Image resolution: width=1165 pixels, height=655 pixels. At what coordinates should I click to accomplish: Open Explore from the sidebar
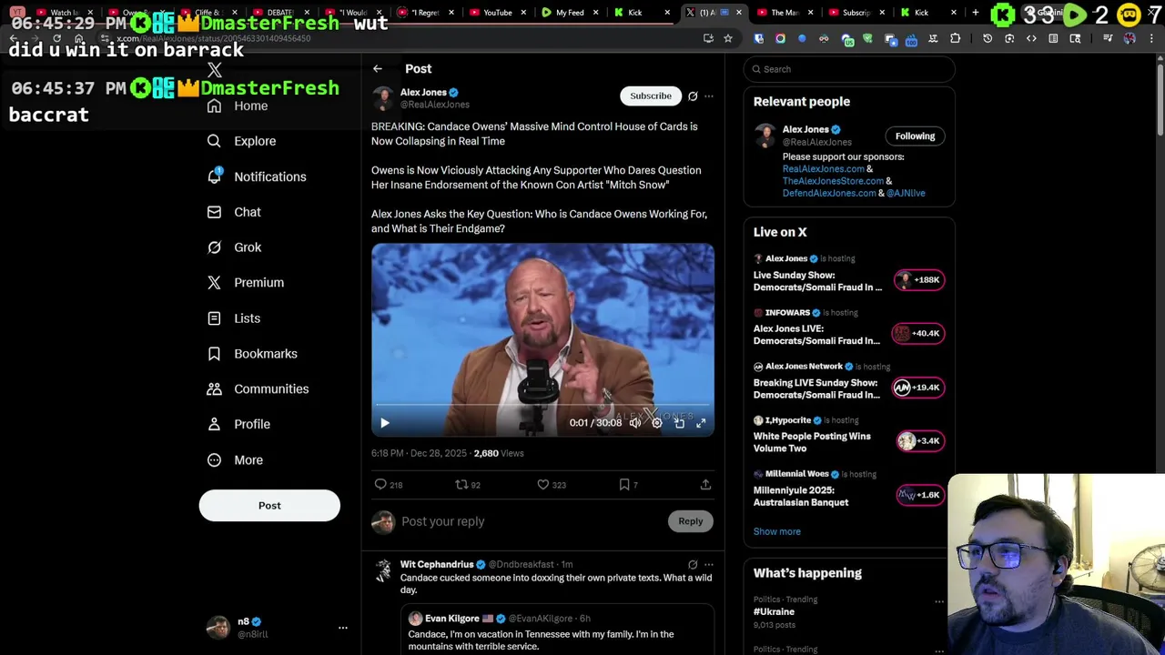241,141
